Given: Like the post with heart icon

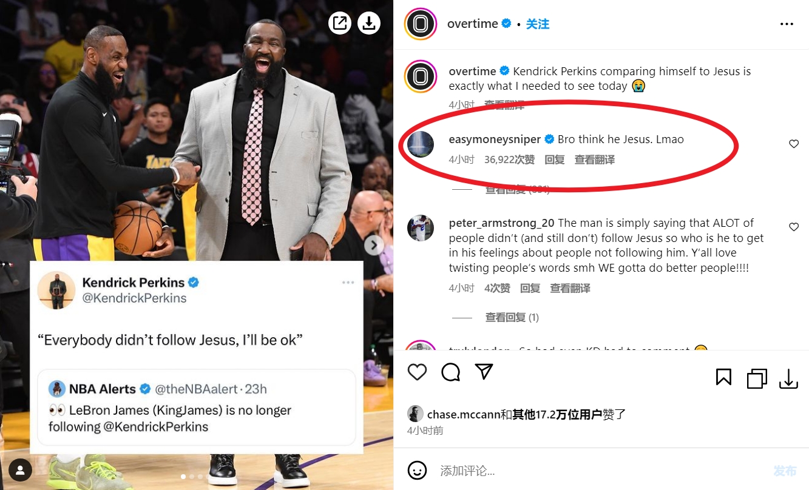Looking at the screenshot, I should (417, 372).
